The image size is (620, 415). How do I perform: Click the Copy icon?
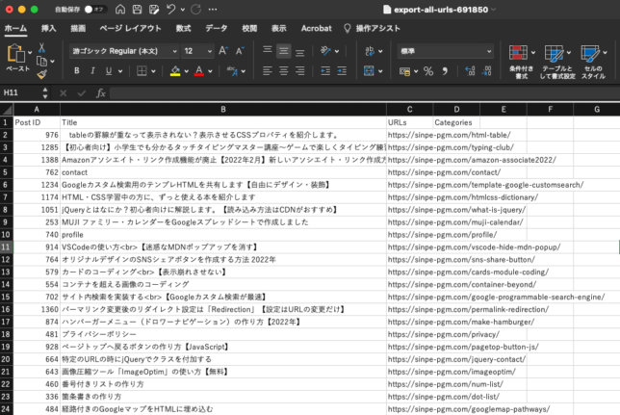point(41,62)
